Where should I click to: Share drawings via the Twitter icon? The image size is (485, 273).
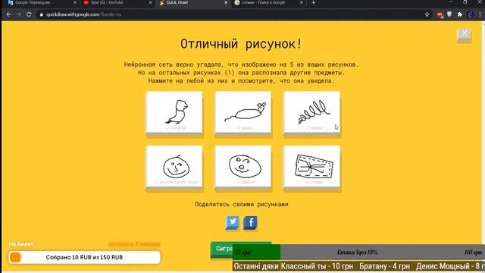pyautogui.click(x=233, y=222)
